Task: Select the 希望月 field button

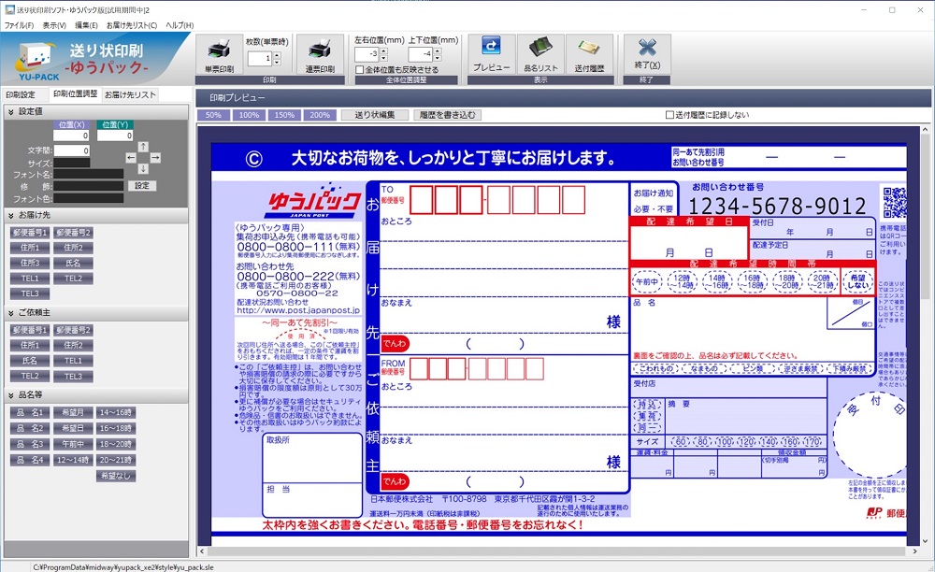Action: point(73,412)
